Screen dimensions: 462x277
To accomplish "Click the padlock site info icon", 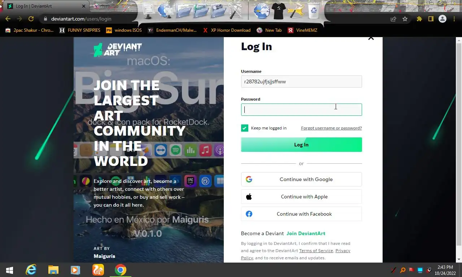I will coord(45,19).
